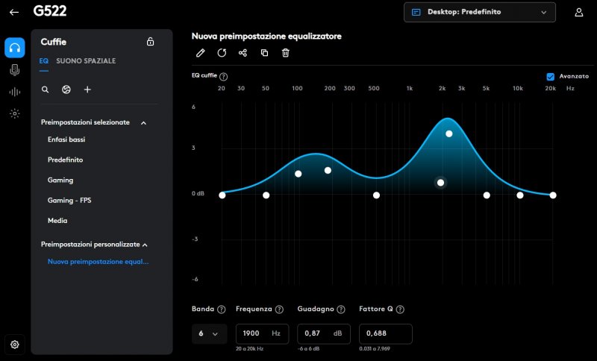This screenshot has width=597, height=361.
Task: Switch to the SUONO SPAZIALE tab
Action: coord(86,60)
